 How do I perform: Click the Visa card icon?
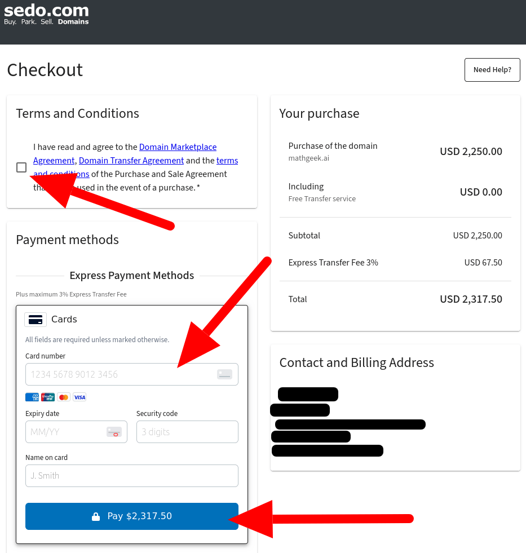click(79, 397)
